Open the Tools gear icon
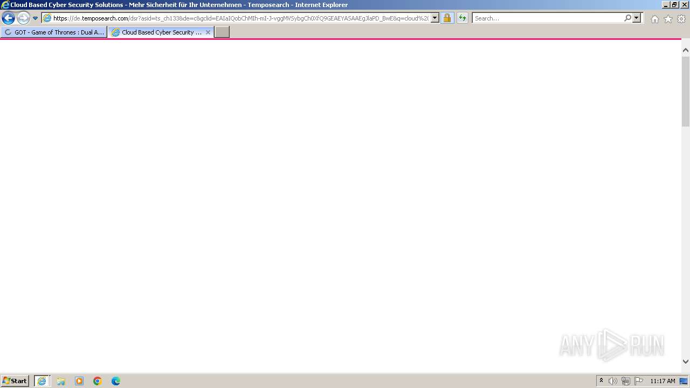The width and height of the screenshot is (690, 388). (681, 19)
